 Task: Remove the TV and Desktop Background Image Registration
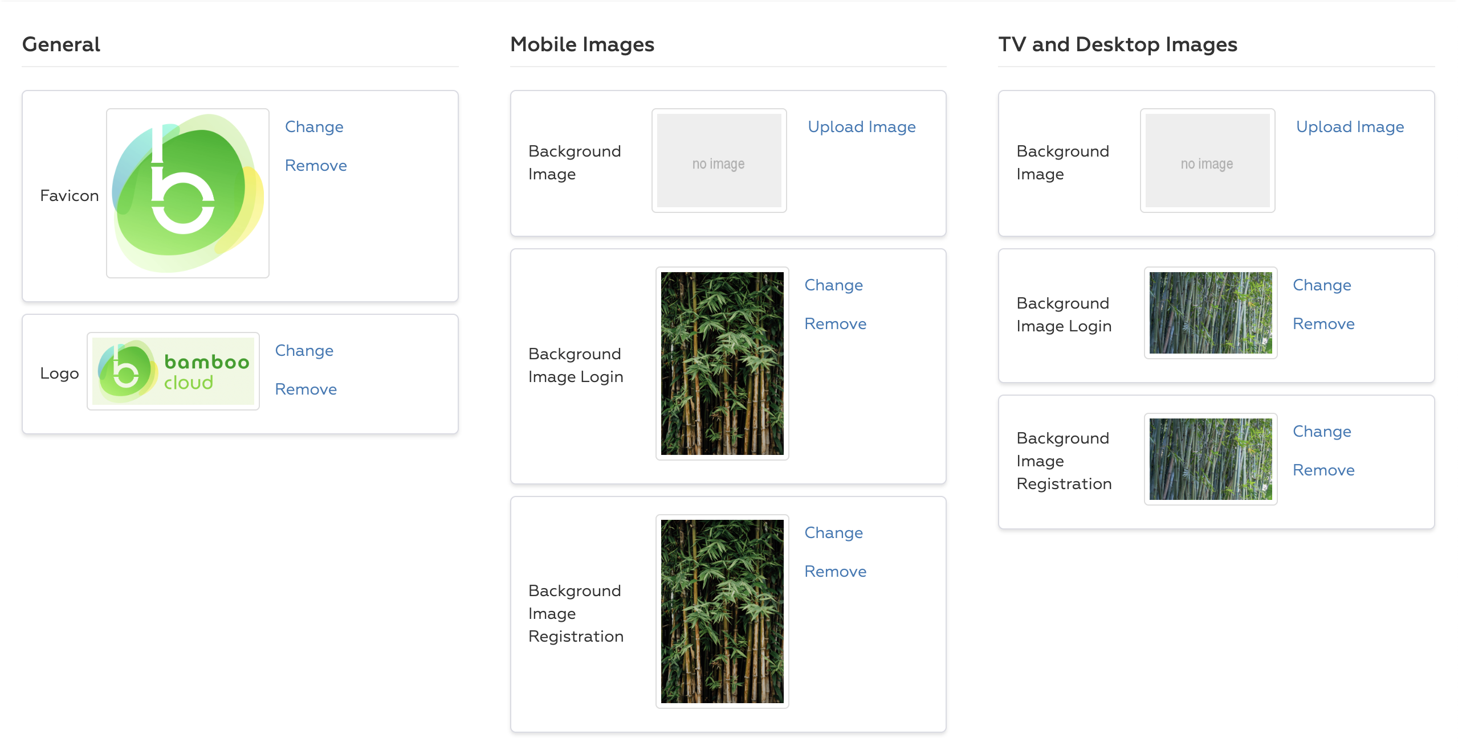click(x=1323, y=470)
